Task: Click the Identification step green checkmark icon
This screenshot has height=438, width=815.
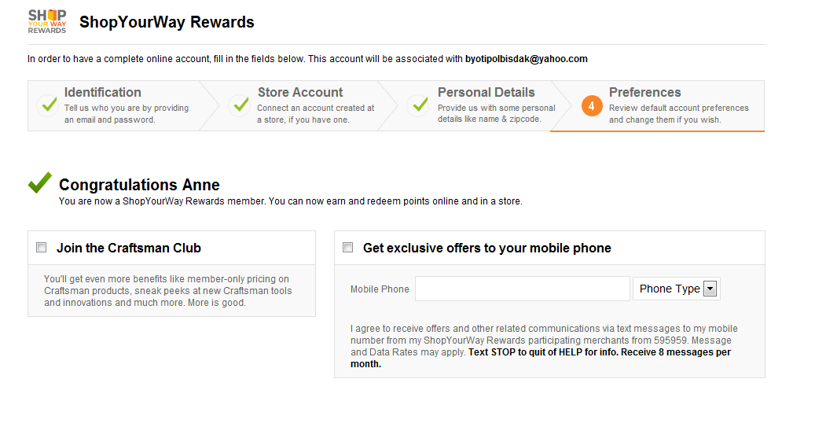Action: [49, 105]
